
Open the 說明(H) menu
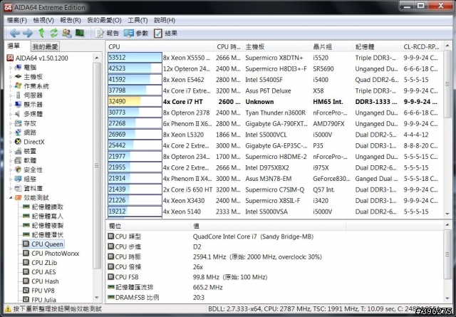coord(165,20)
